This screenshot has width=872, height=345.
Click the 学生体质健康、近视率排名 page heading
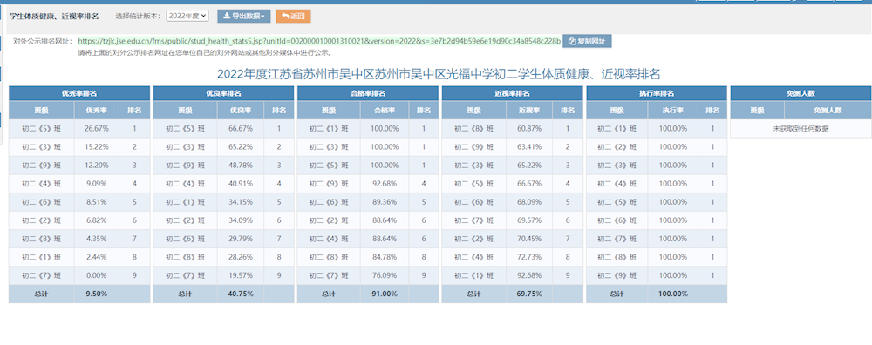coord(54,16)
